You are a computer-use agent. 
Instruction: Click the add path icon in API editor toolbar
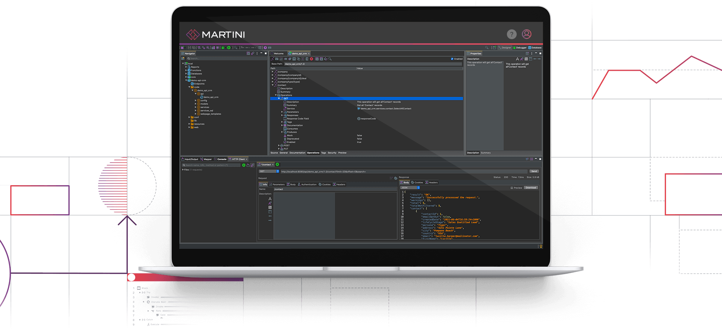pos(272,59)
